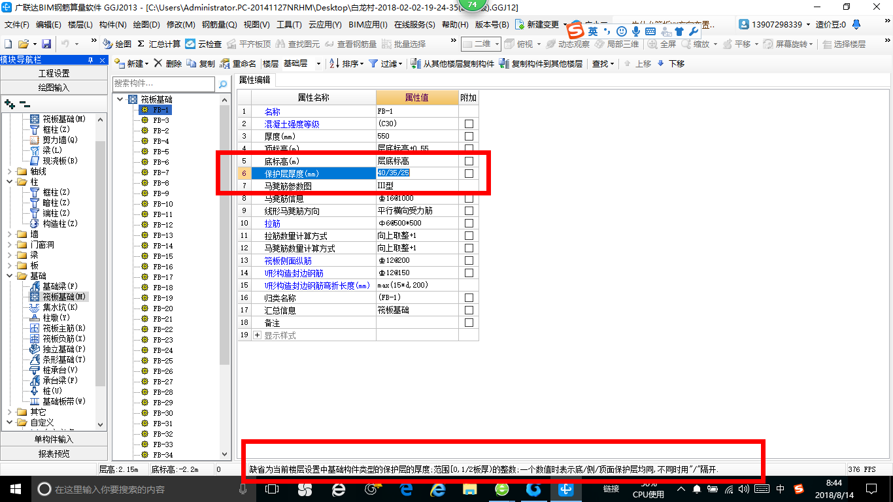Select component FB-12 in list
The image size is (893, 502).
tap(163, 225)
